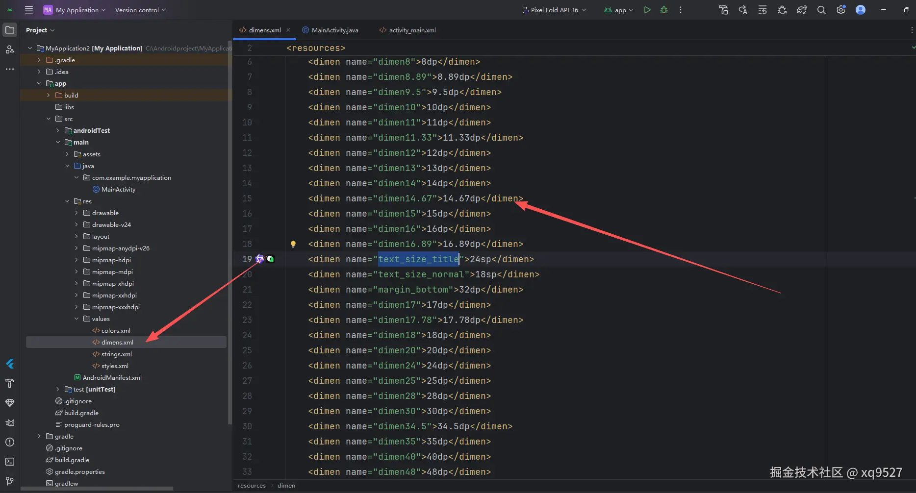Open the Flutter tool window
Image resolution: width=916 pixels, height=493 pixels.
pos(10,364)
